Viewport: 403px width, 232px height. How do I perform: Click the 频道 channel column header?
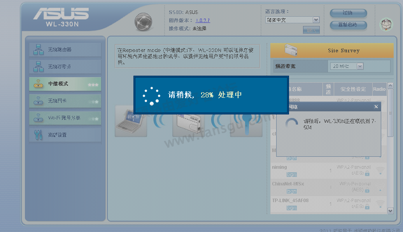point(328,89)
